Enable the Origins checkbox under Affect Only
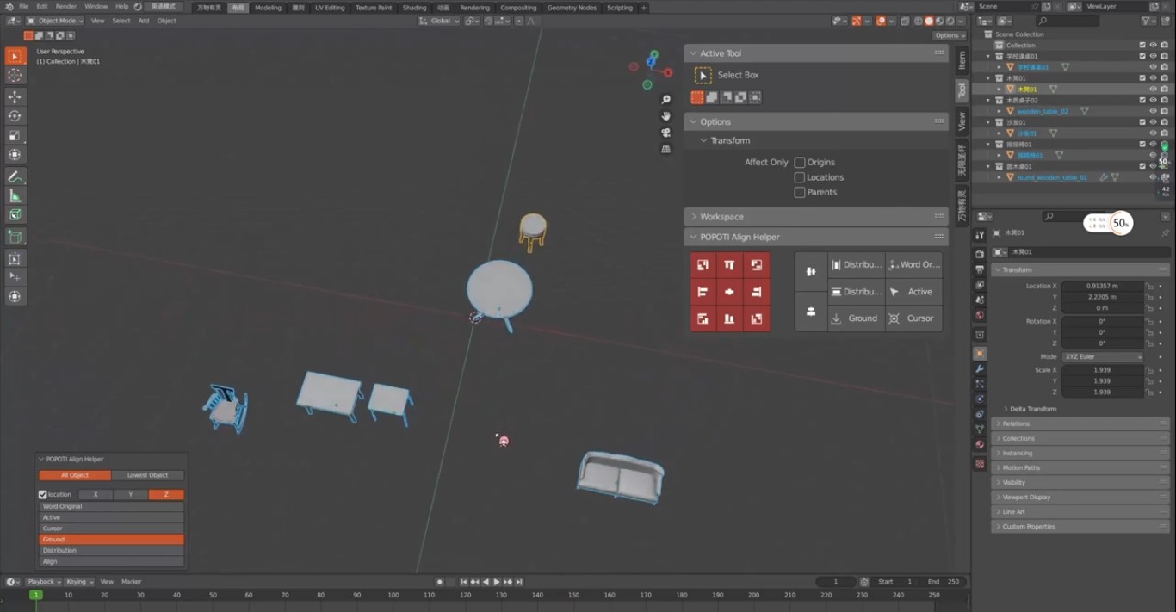The width and height of the screenshot is (1176, 612). tap(800, 162)
